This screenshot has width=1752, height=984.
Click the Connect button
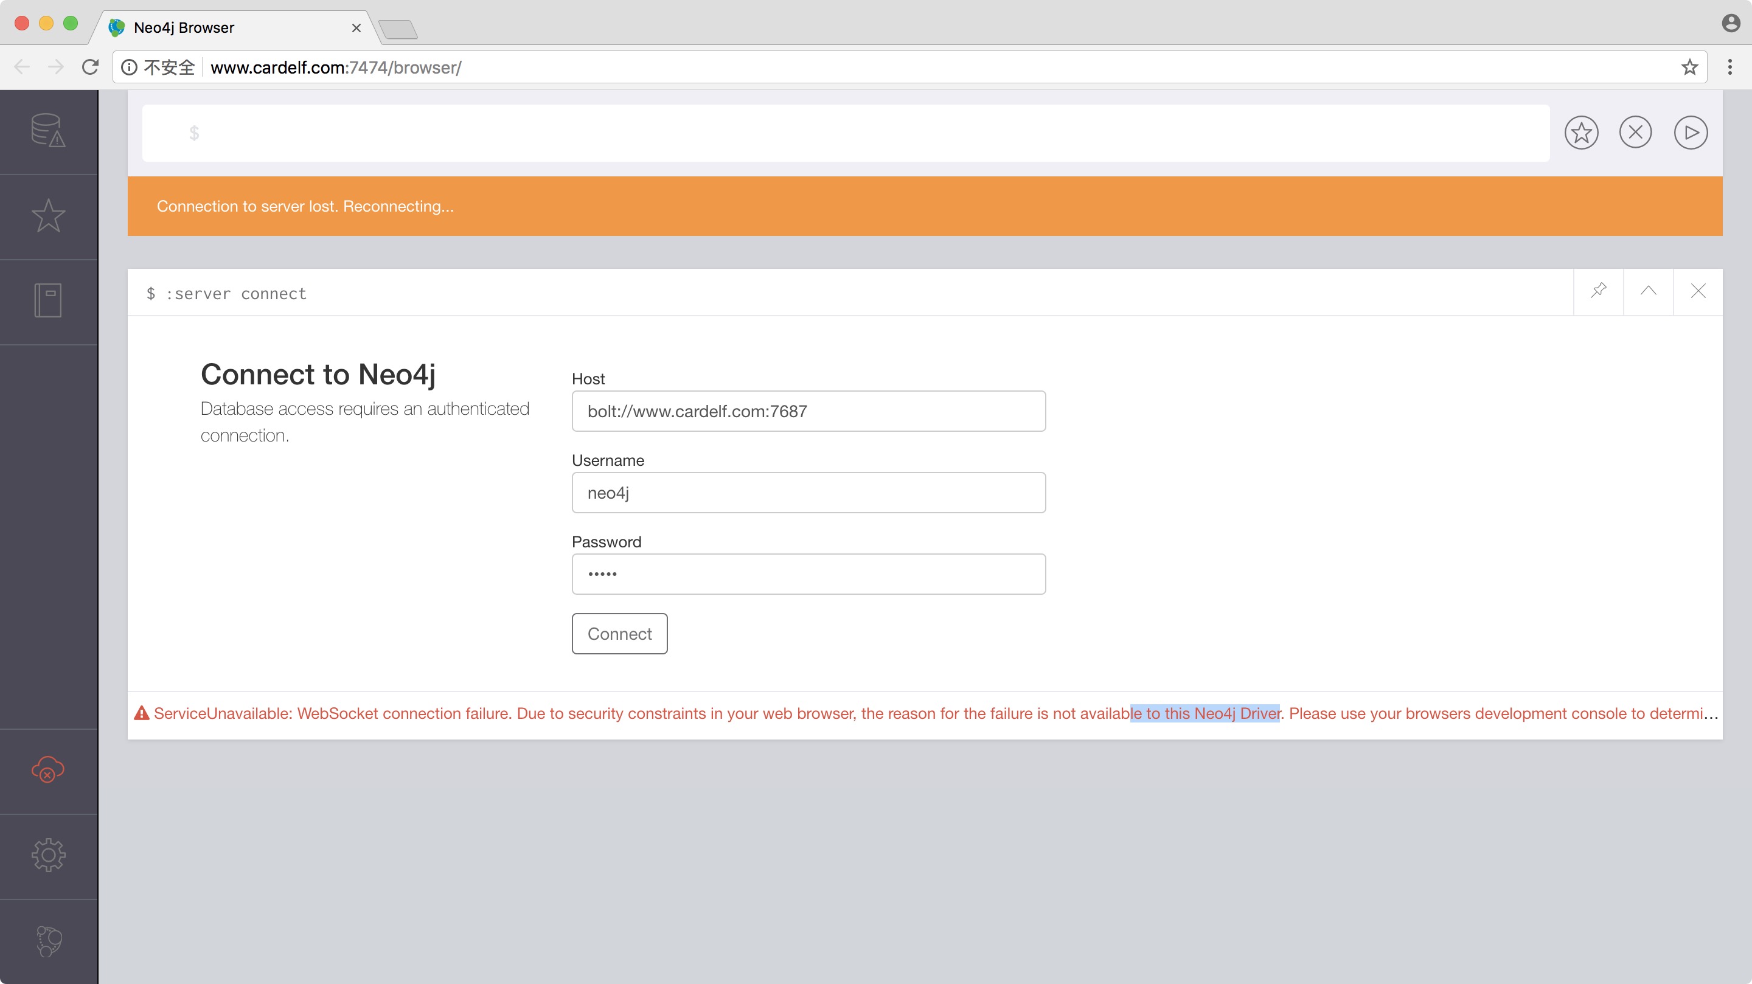[620, 634]
